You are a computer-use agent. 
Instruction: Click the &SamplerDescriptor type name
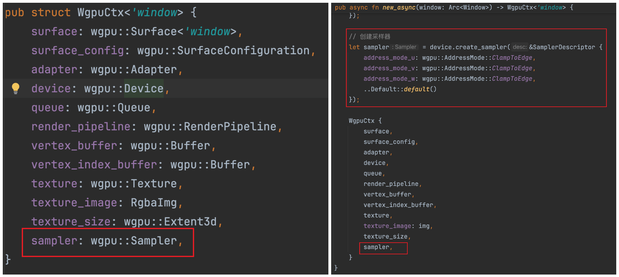coord(562,47)
